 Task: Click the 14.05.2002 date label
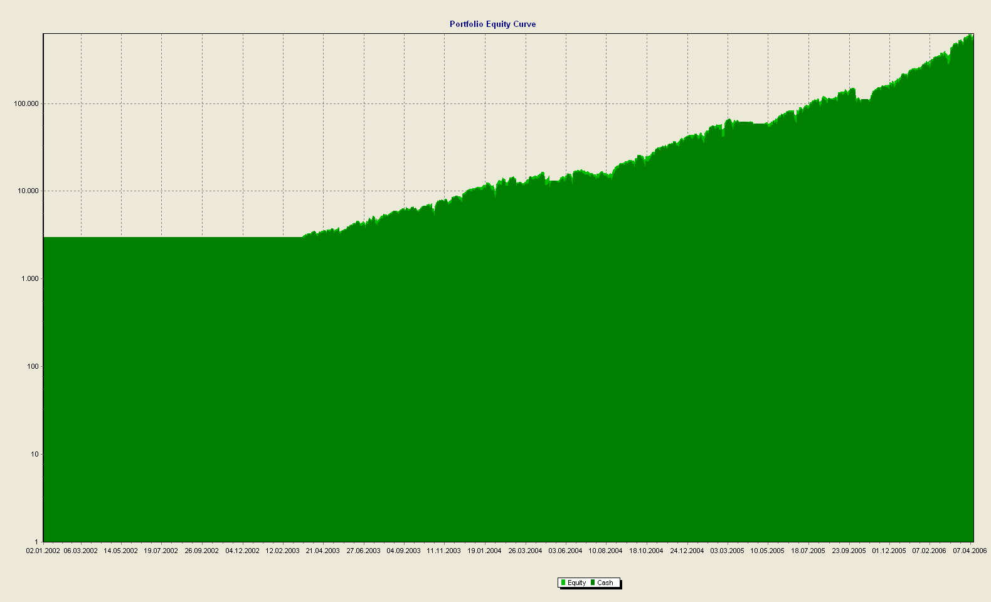tap(120, 551)
